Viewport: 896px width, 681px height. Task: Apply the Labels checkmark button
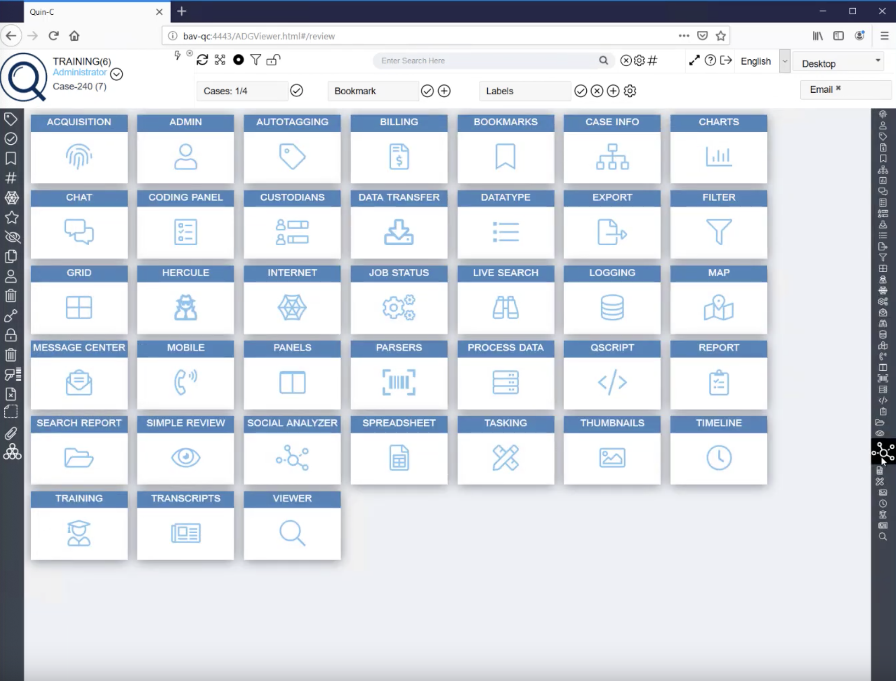(x=581, y=91)
